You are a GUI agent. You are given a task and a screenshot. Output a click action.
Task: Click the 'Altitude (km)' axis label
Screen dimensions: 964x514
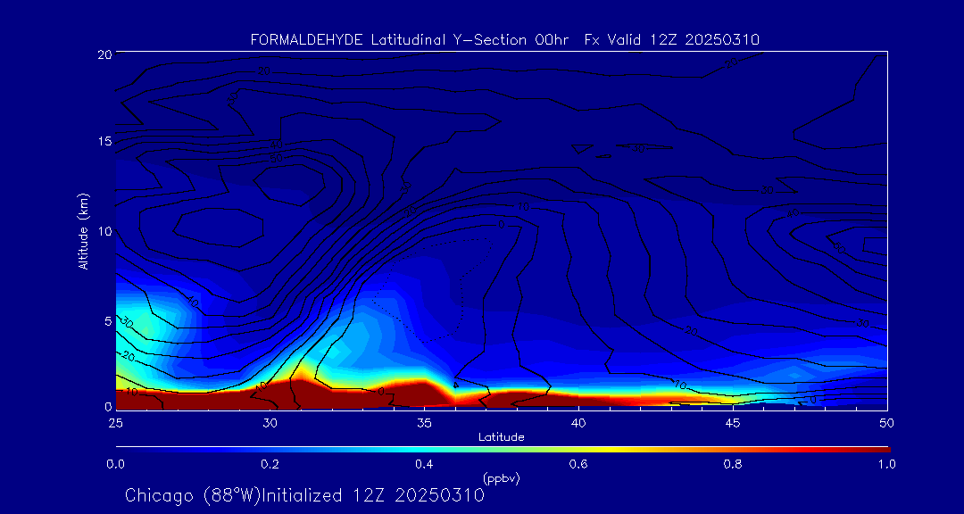pyautogui.click(x=82, y=230)
